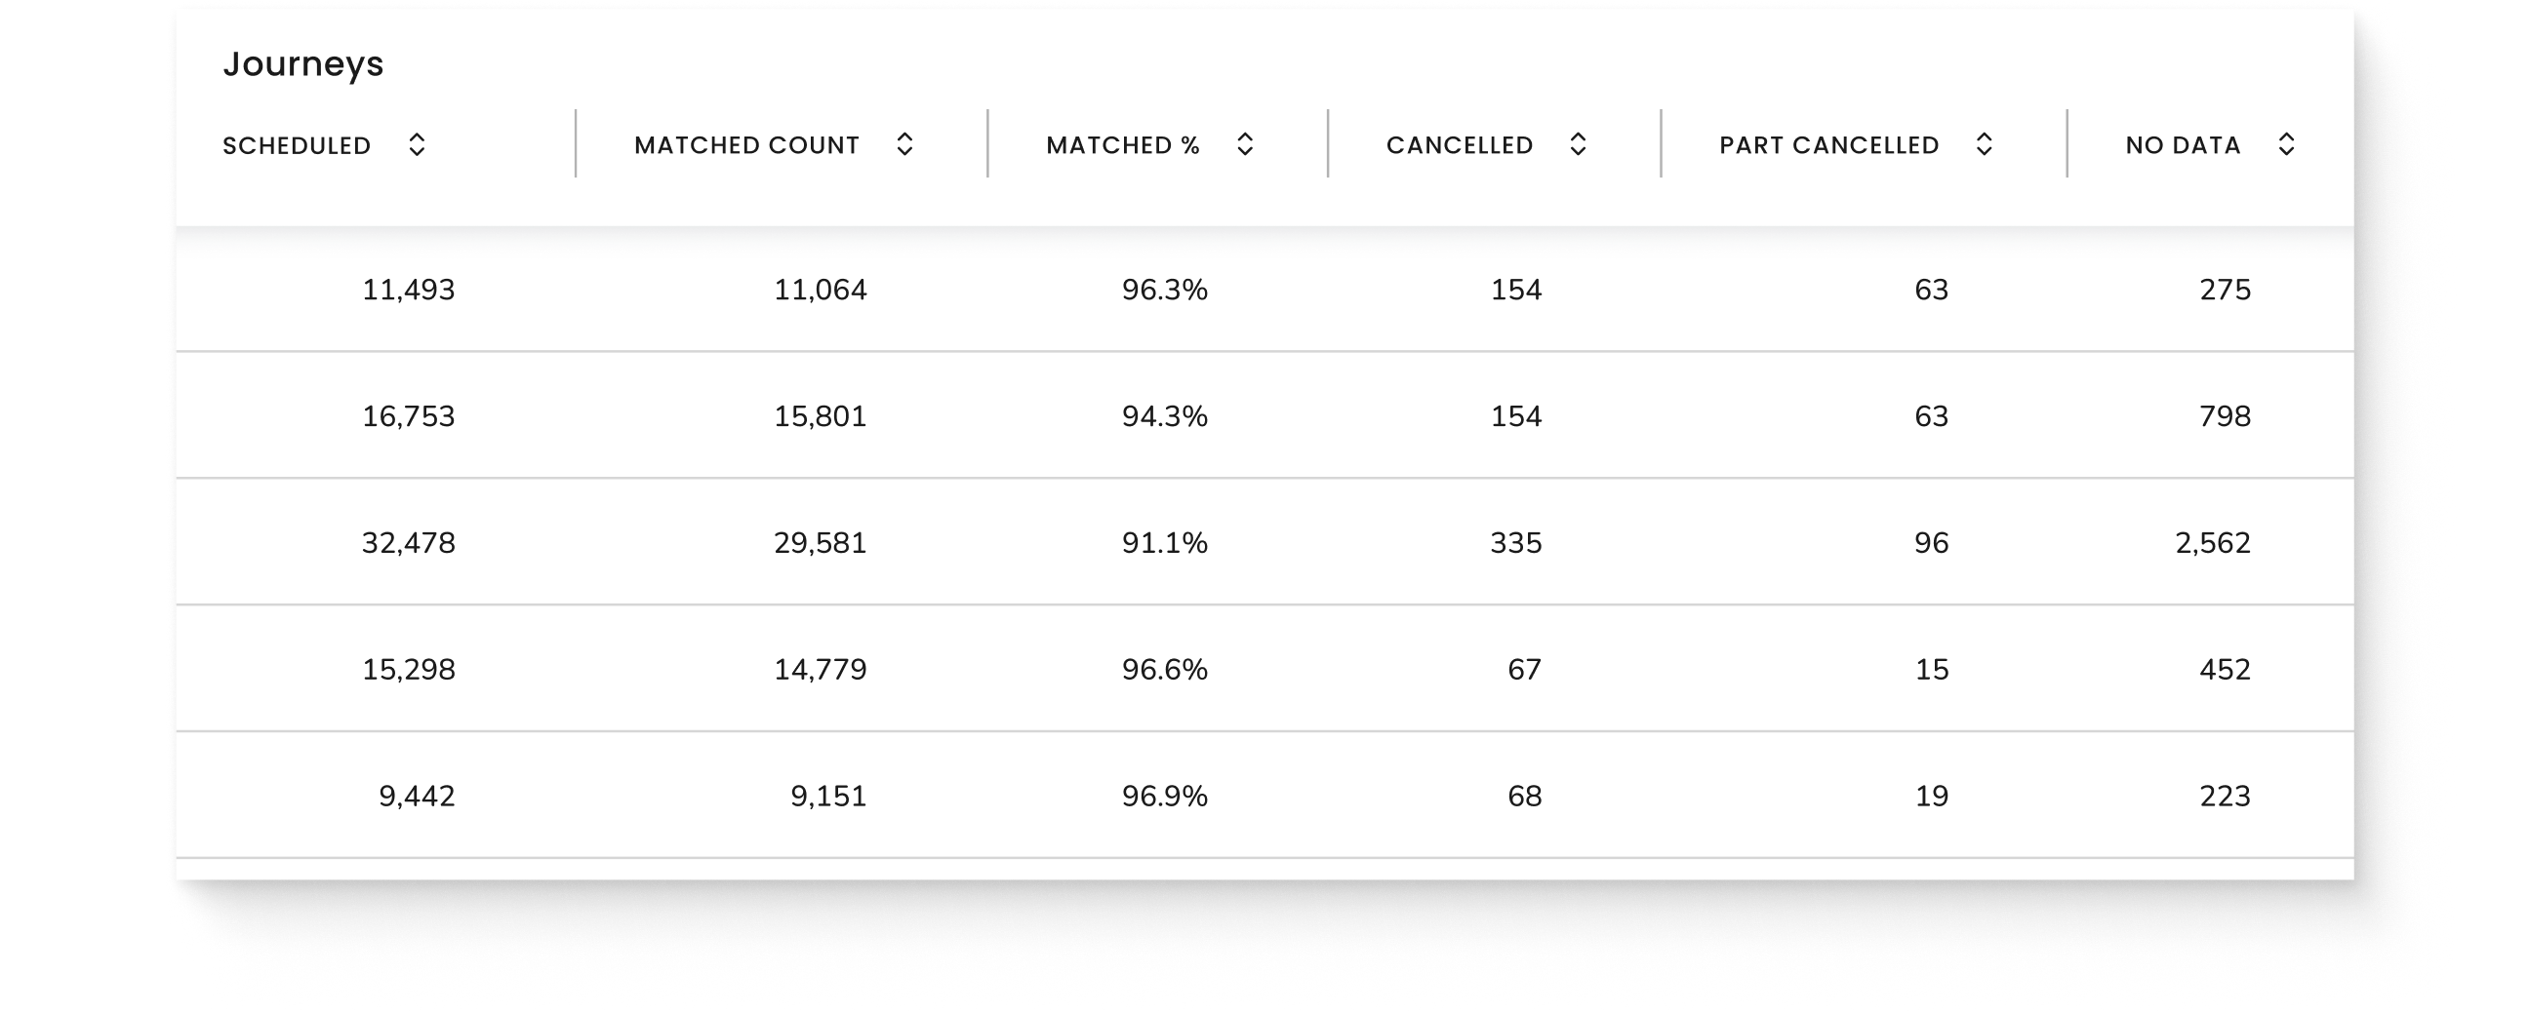Click scheduled value 15,298 row
This screenshot has width=2529, height=1014.
pos(409,670)
